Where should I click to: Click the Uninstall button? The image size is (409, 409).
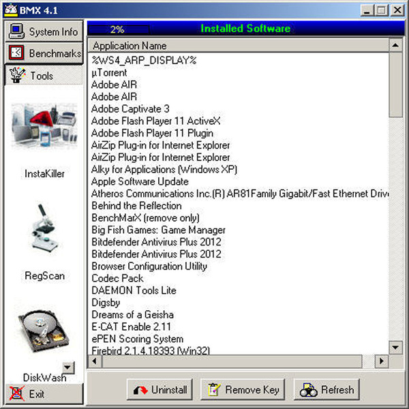coord(160,390)
